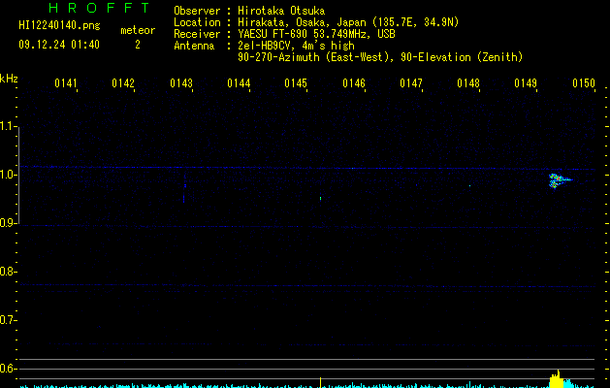Click the HROFFT title text
The width and height of the screenshot is (610, 388).
(100, 8)
